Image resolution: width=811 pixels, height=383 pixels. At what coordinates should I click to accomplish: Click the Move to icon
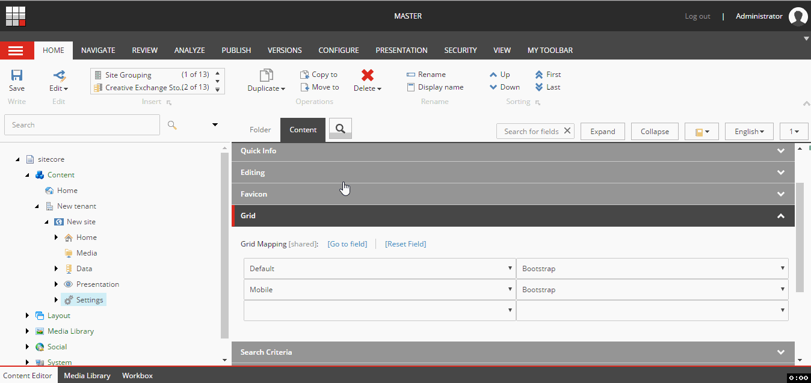305,87
